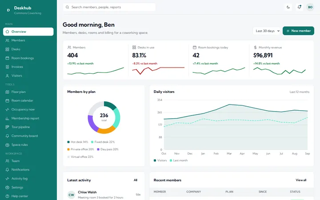Click the Members by plan donut chart
Viewport: 320px width, 200px height.
[104, 117]
